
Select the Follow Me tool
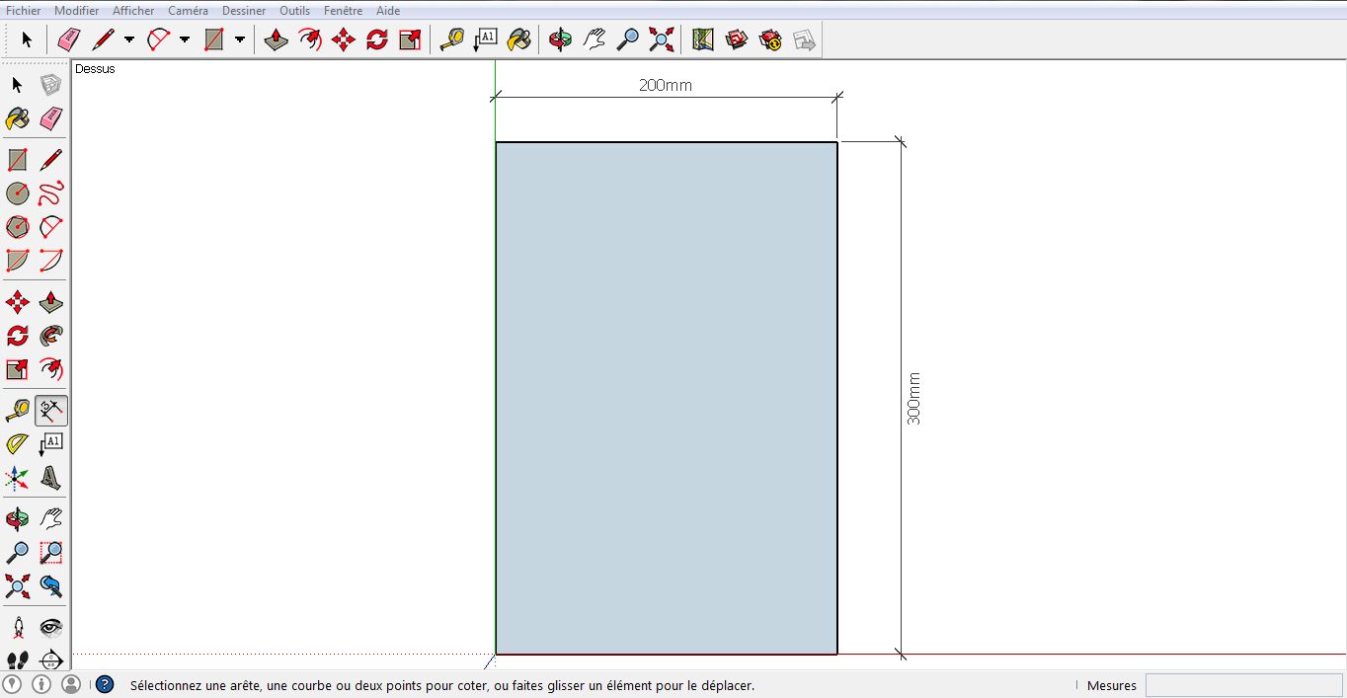(51, 336)
